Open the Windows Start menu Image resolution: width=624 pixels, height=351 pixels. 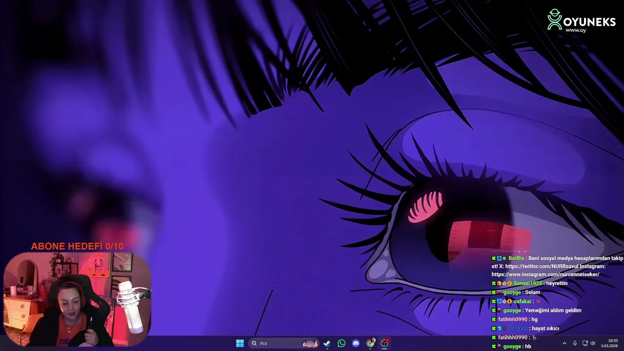[x=240, y=343]
